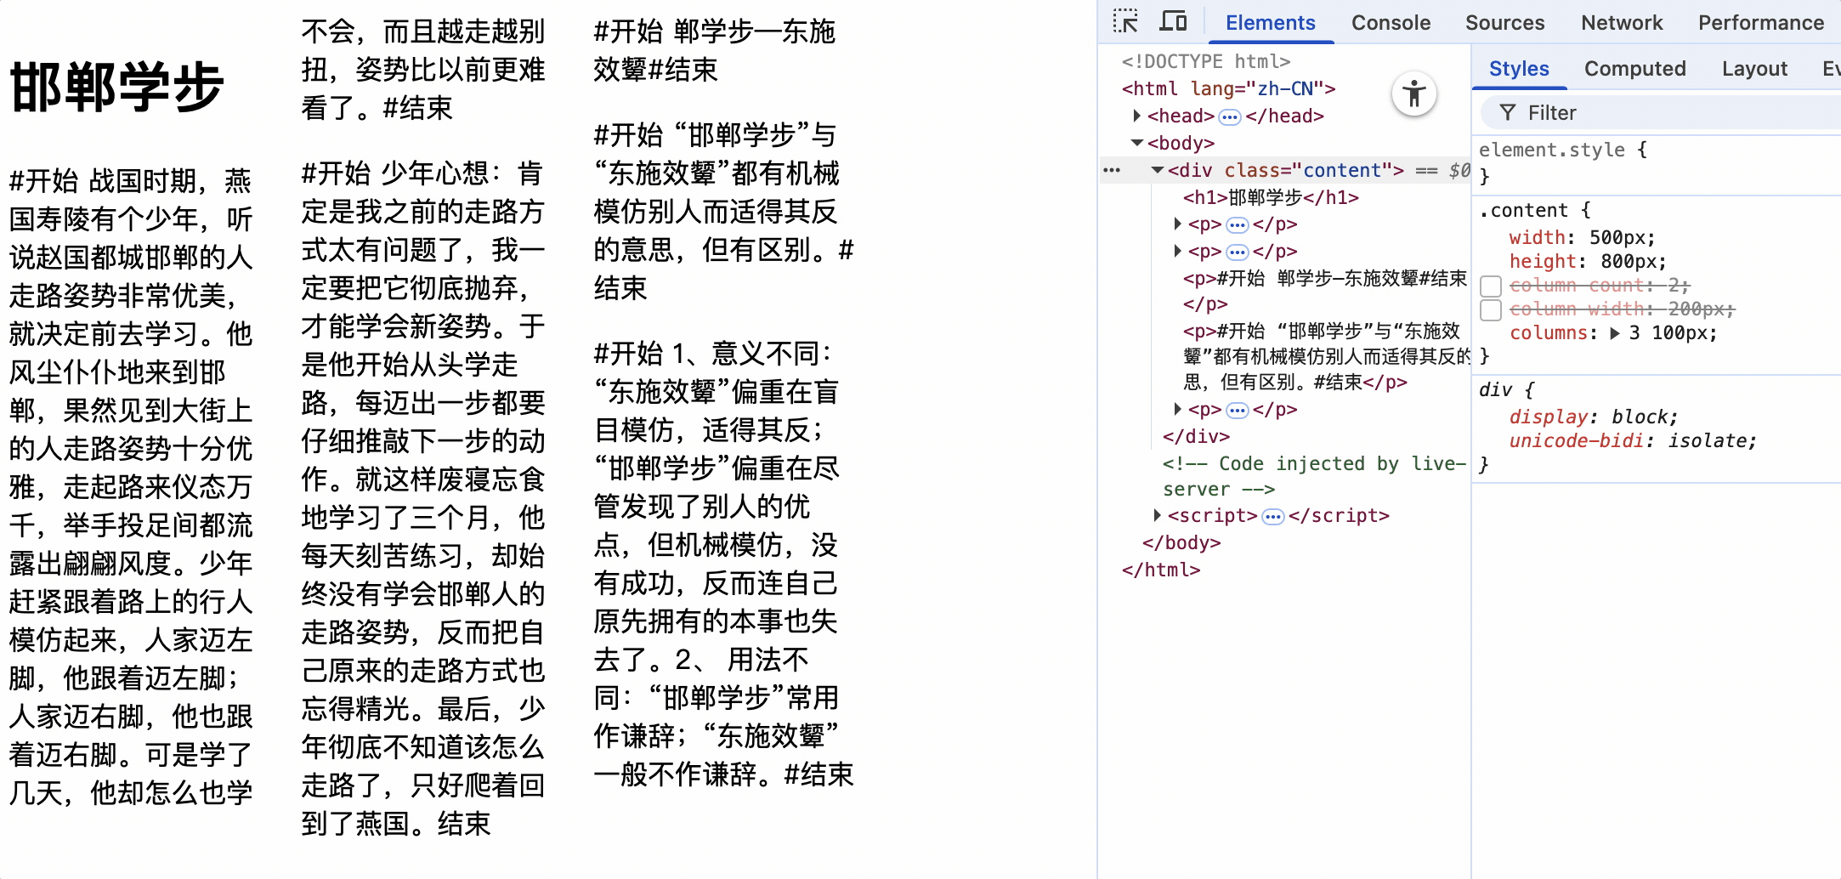Screen dimensions: 1841x879
Task: Expand the p node just above </div>
Action: (1177, 410)
